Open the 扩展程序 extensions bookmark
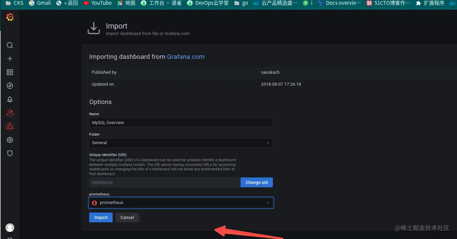Viewport: 457px width, 239px height. point(430,3)
